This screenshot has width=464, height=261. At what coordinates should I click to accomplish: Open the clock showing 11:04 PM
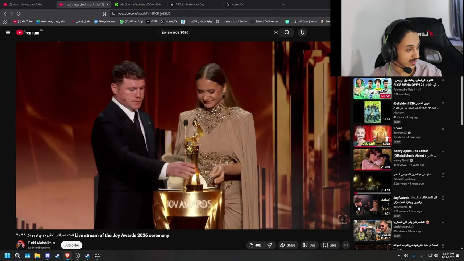tap(448, 256)
